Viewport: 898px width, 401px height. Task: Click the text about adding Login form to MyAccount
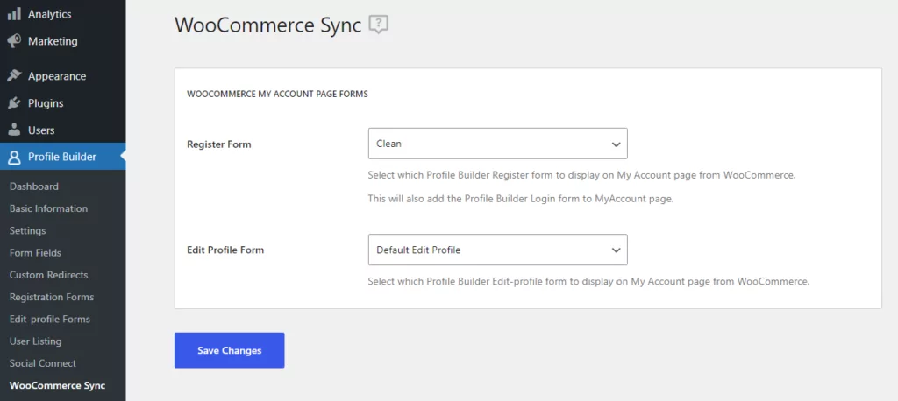pyautogui.click(x=520, y=200)
